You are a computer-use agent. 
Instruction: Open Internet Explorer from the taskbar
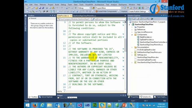tap(42, 105)
